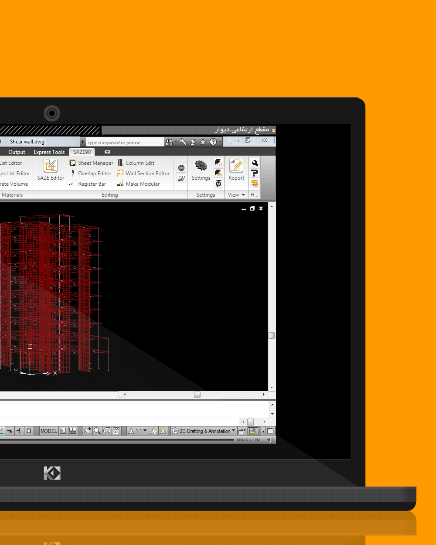
Task: Open the Wall Section Editor
Action: point(143,174)
